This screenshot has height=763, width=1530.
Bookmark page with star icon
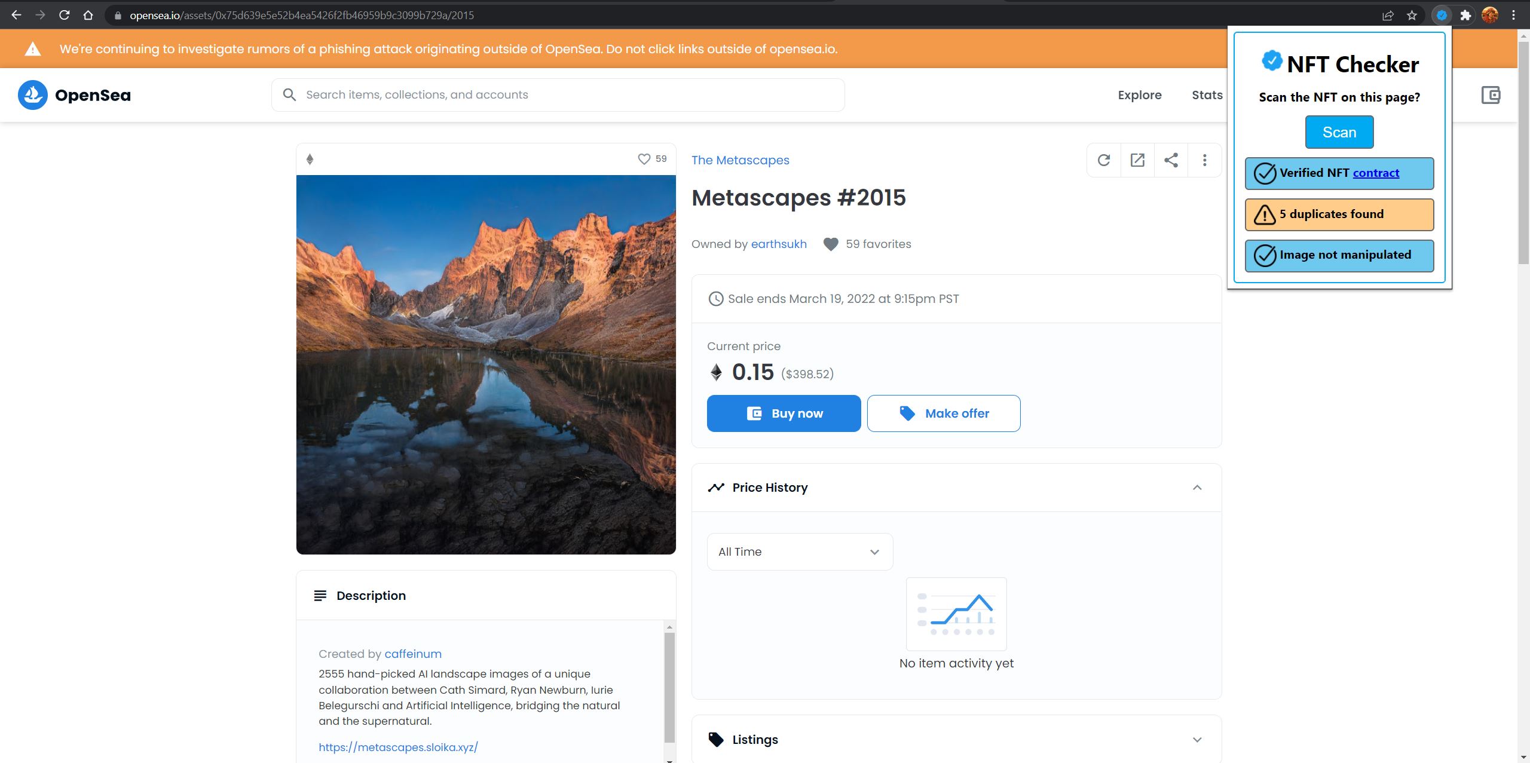(x=1412, y=16)
